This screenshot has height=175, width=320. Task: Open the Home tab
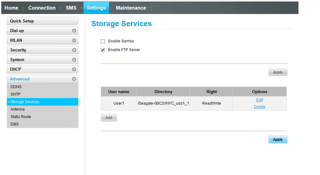coord(12,8)
